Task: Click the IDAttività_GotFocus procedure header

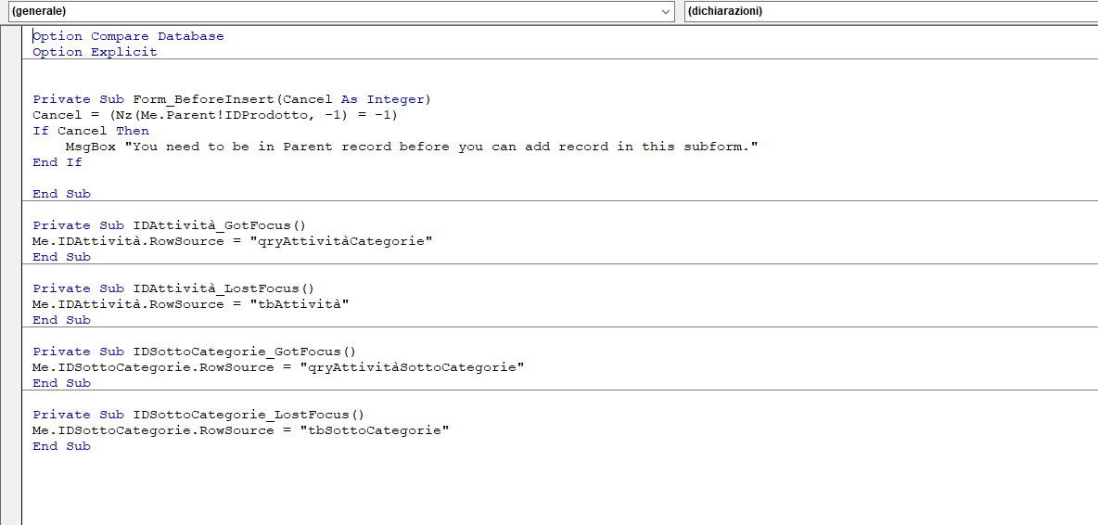Action: coord(170,225)
